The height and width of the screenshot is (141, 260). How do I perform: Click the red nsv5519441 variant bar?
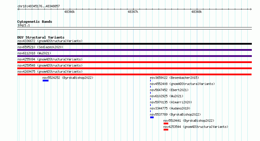tap(166, 123)
